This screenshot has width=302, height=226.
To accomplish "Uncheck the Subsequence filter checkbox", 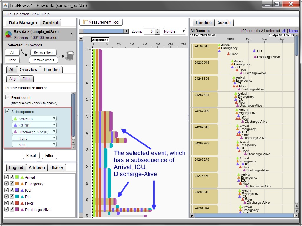I will pos(8,111).
